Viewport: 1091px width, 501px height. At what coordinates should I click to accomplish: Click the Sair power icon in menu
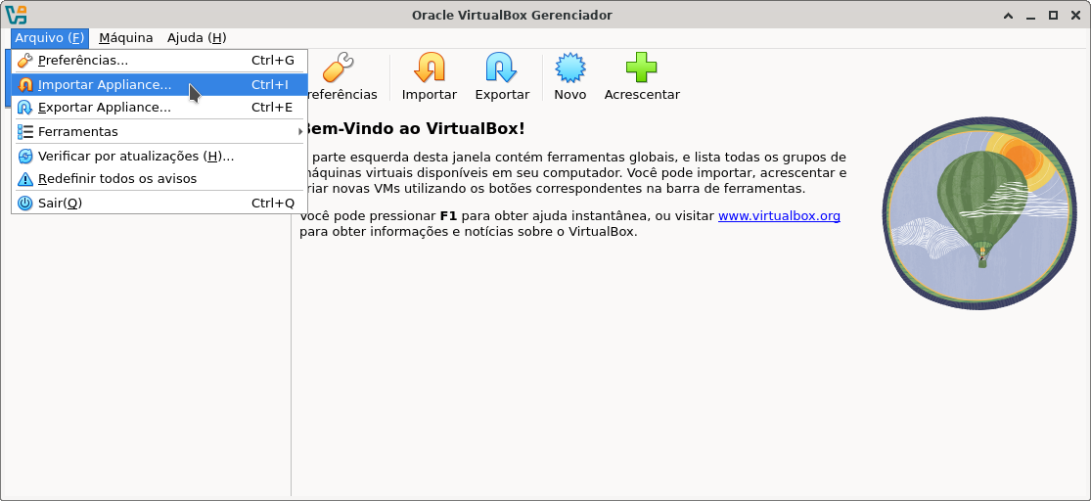coord(25,204)
